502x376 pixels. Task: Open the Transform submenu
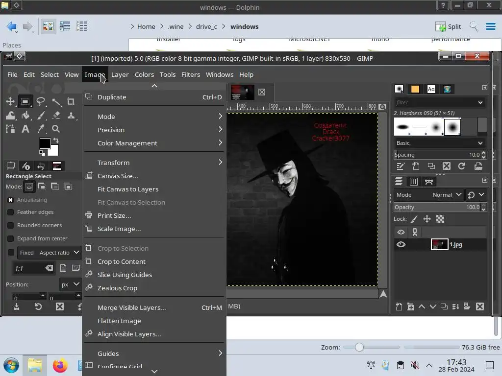pyautogui.click(x=154, y=163)
